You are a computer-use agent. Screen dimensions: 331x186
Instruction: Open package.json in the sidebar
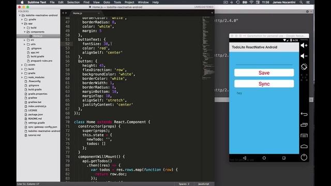click(36, 115)
